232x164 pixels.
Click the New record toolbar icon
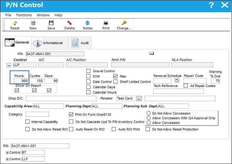click(x=33, y=23)
